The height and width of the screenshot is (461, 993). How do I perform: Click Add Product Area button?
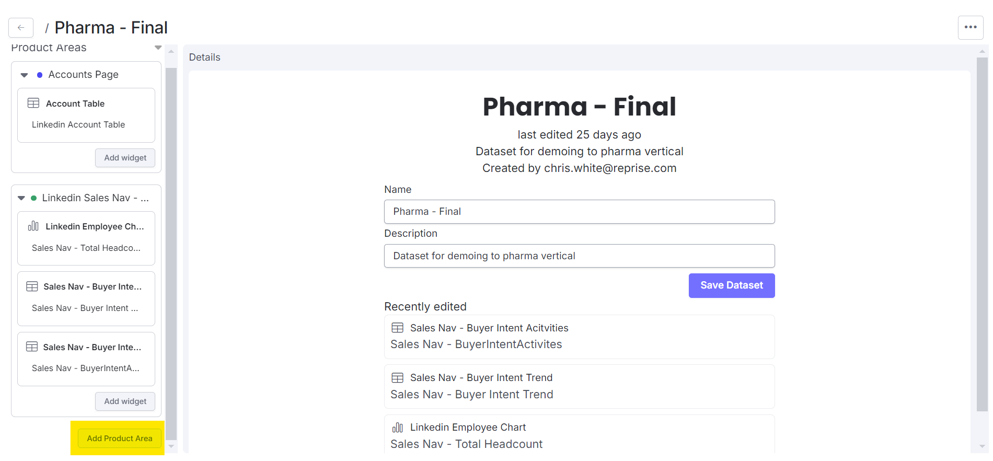[120, 439]
